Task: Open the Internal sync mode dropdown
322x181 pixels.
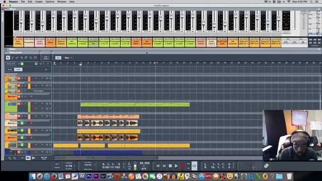Action: coord(90,165)
